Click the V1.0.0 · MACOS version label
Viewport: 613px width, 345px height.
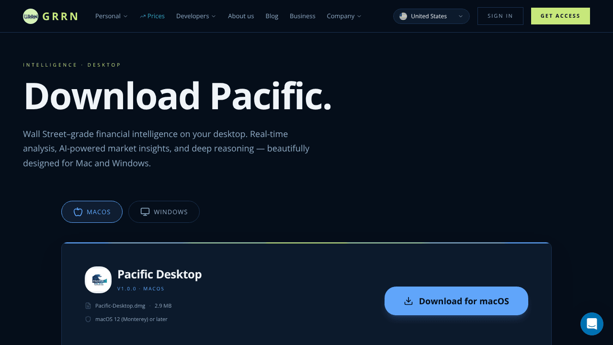pyautogui.click(x=141, y=289)
